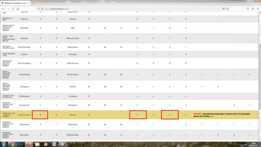
Task: Open the Windows Start menu
Action: 4,144
